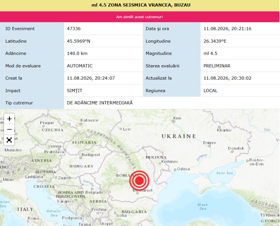
Task: Click the 'Magnitudine' label cell
Action: click(172, 53)
